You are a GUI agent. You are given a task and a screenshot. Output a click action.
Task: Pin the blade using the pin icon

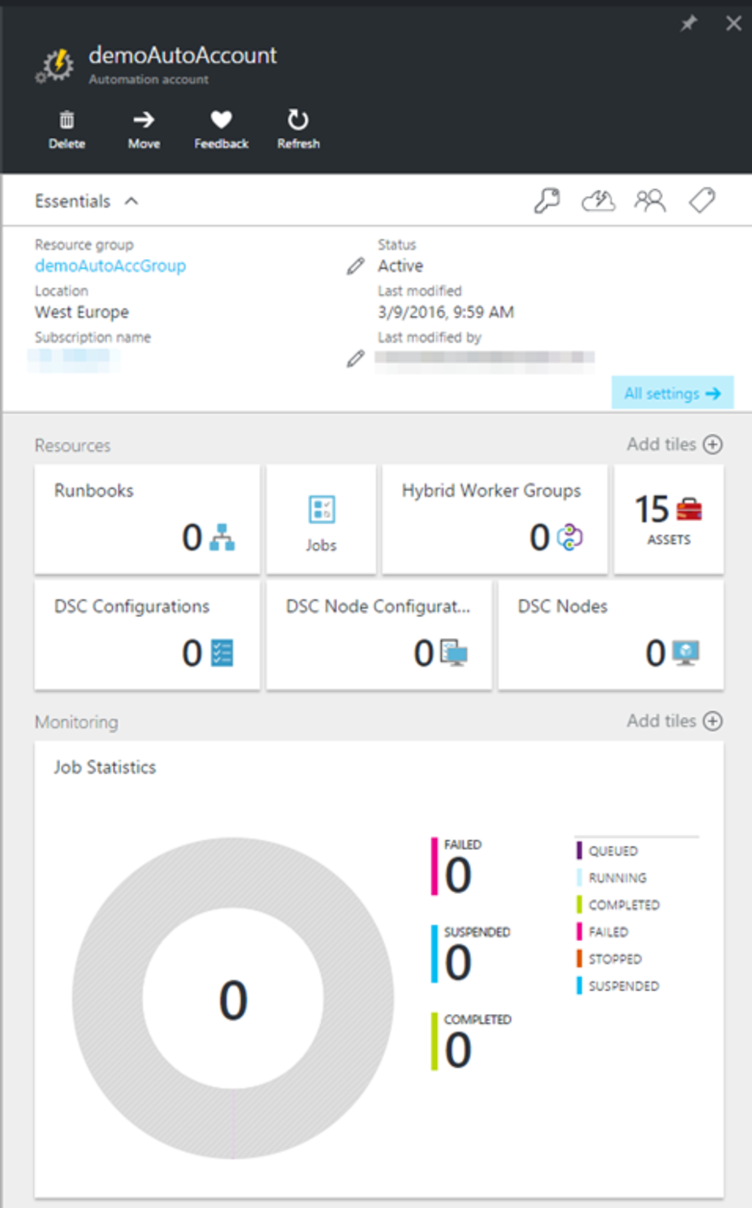[x=689, y=24]
